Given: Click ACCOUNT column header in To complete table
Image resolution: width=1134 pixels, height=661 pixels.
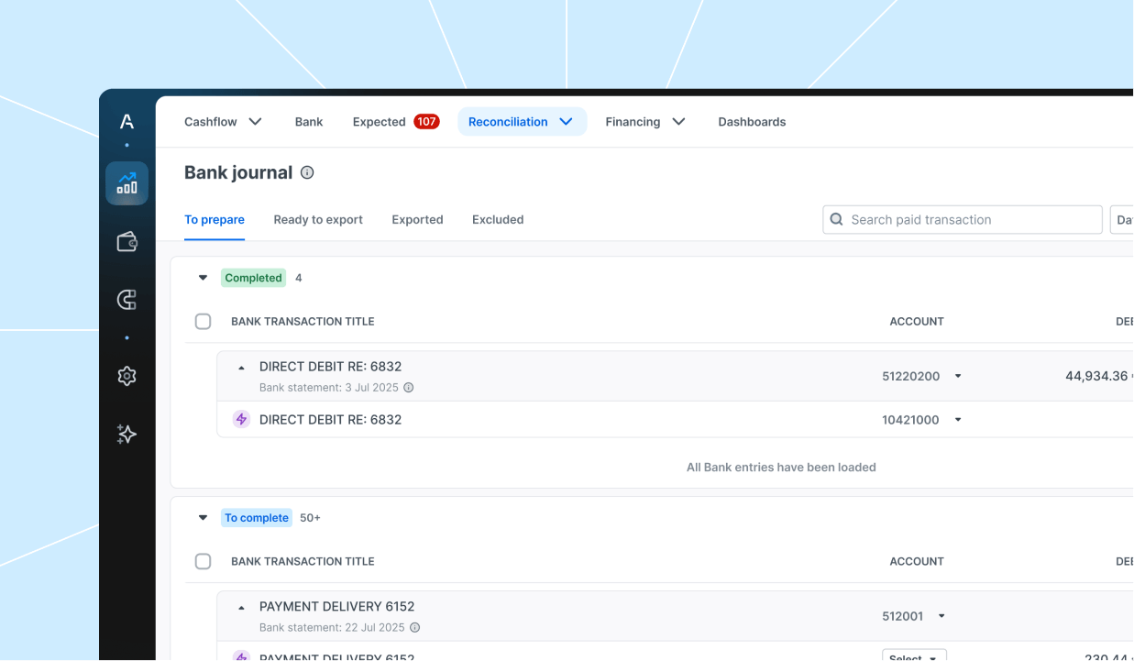Looking at the screenshot, I should (917, 561).
